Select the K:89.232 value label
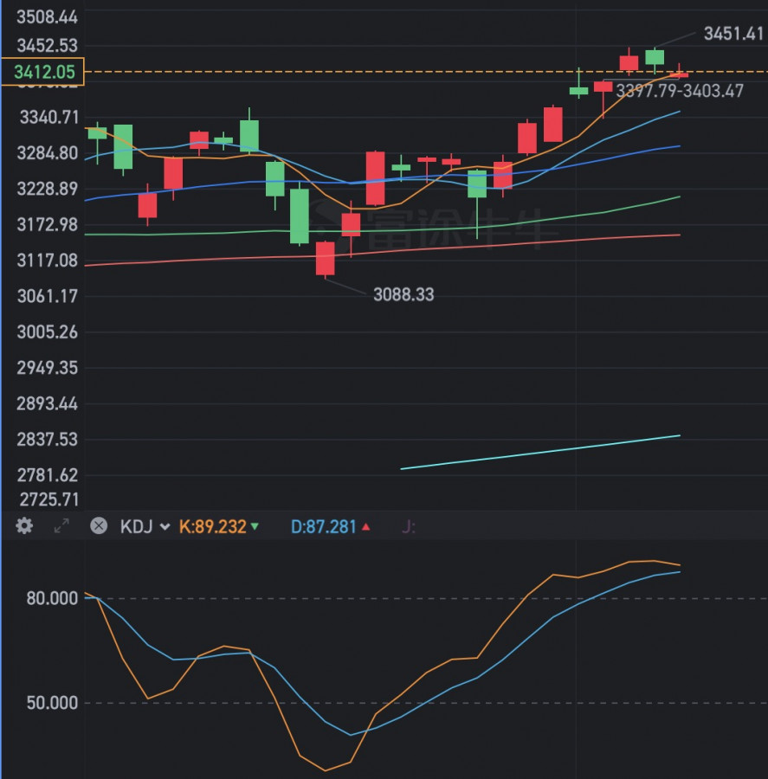768x779 pixels. coord(212,526)
